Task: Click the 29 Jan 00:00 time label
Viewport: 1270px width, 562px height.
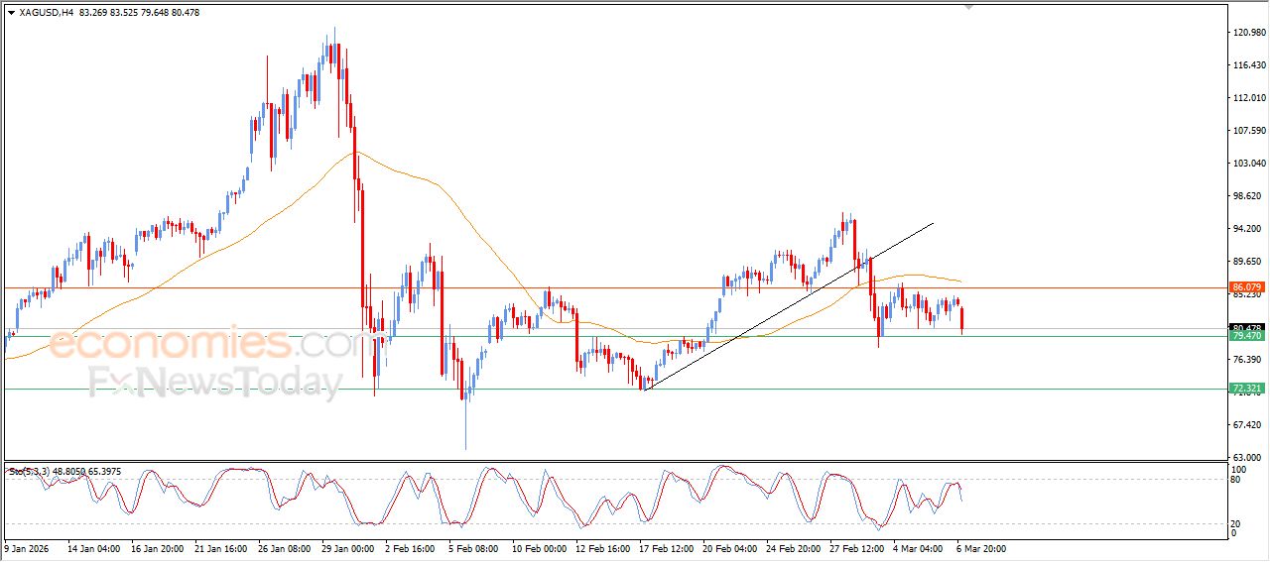Action: point(348,547)
